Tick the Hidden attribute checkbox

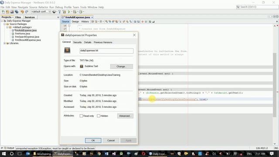click(99, 116)
